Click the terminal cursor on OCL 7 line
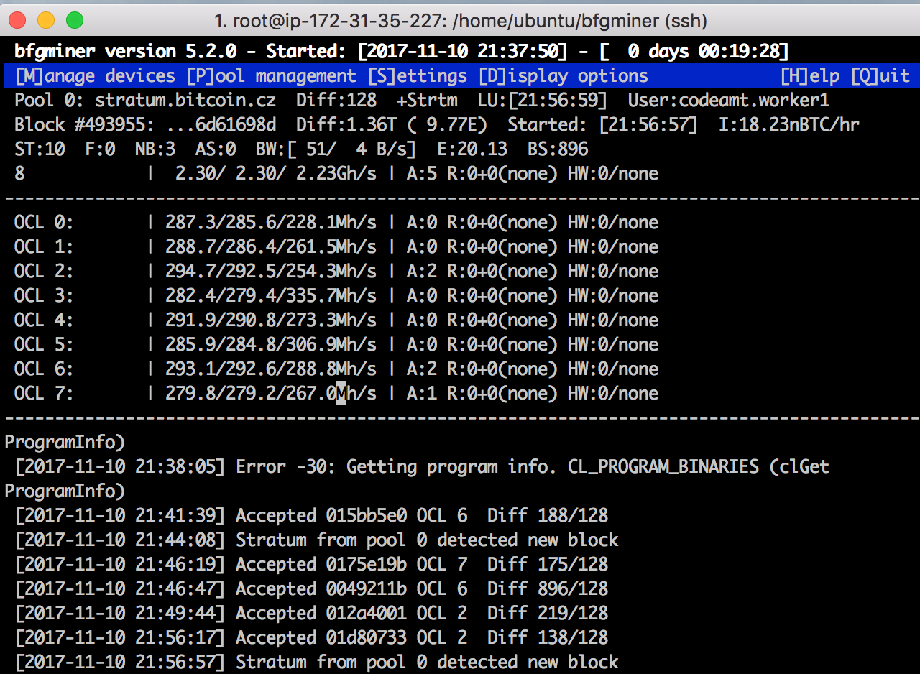The height and width of the screenshot is (674, 920). coord(341,394)
